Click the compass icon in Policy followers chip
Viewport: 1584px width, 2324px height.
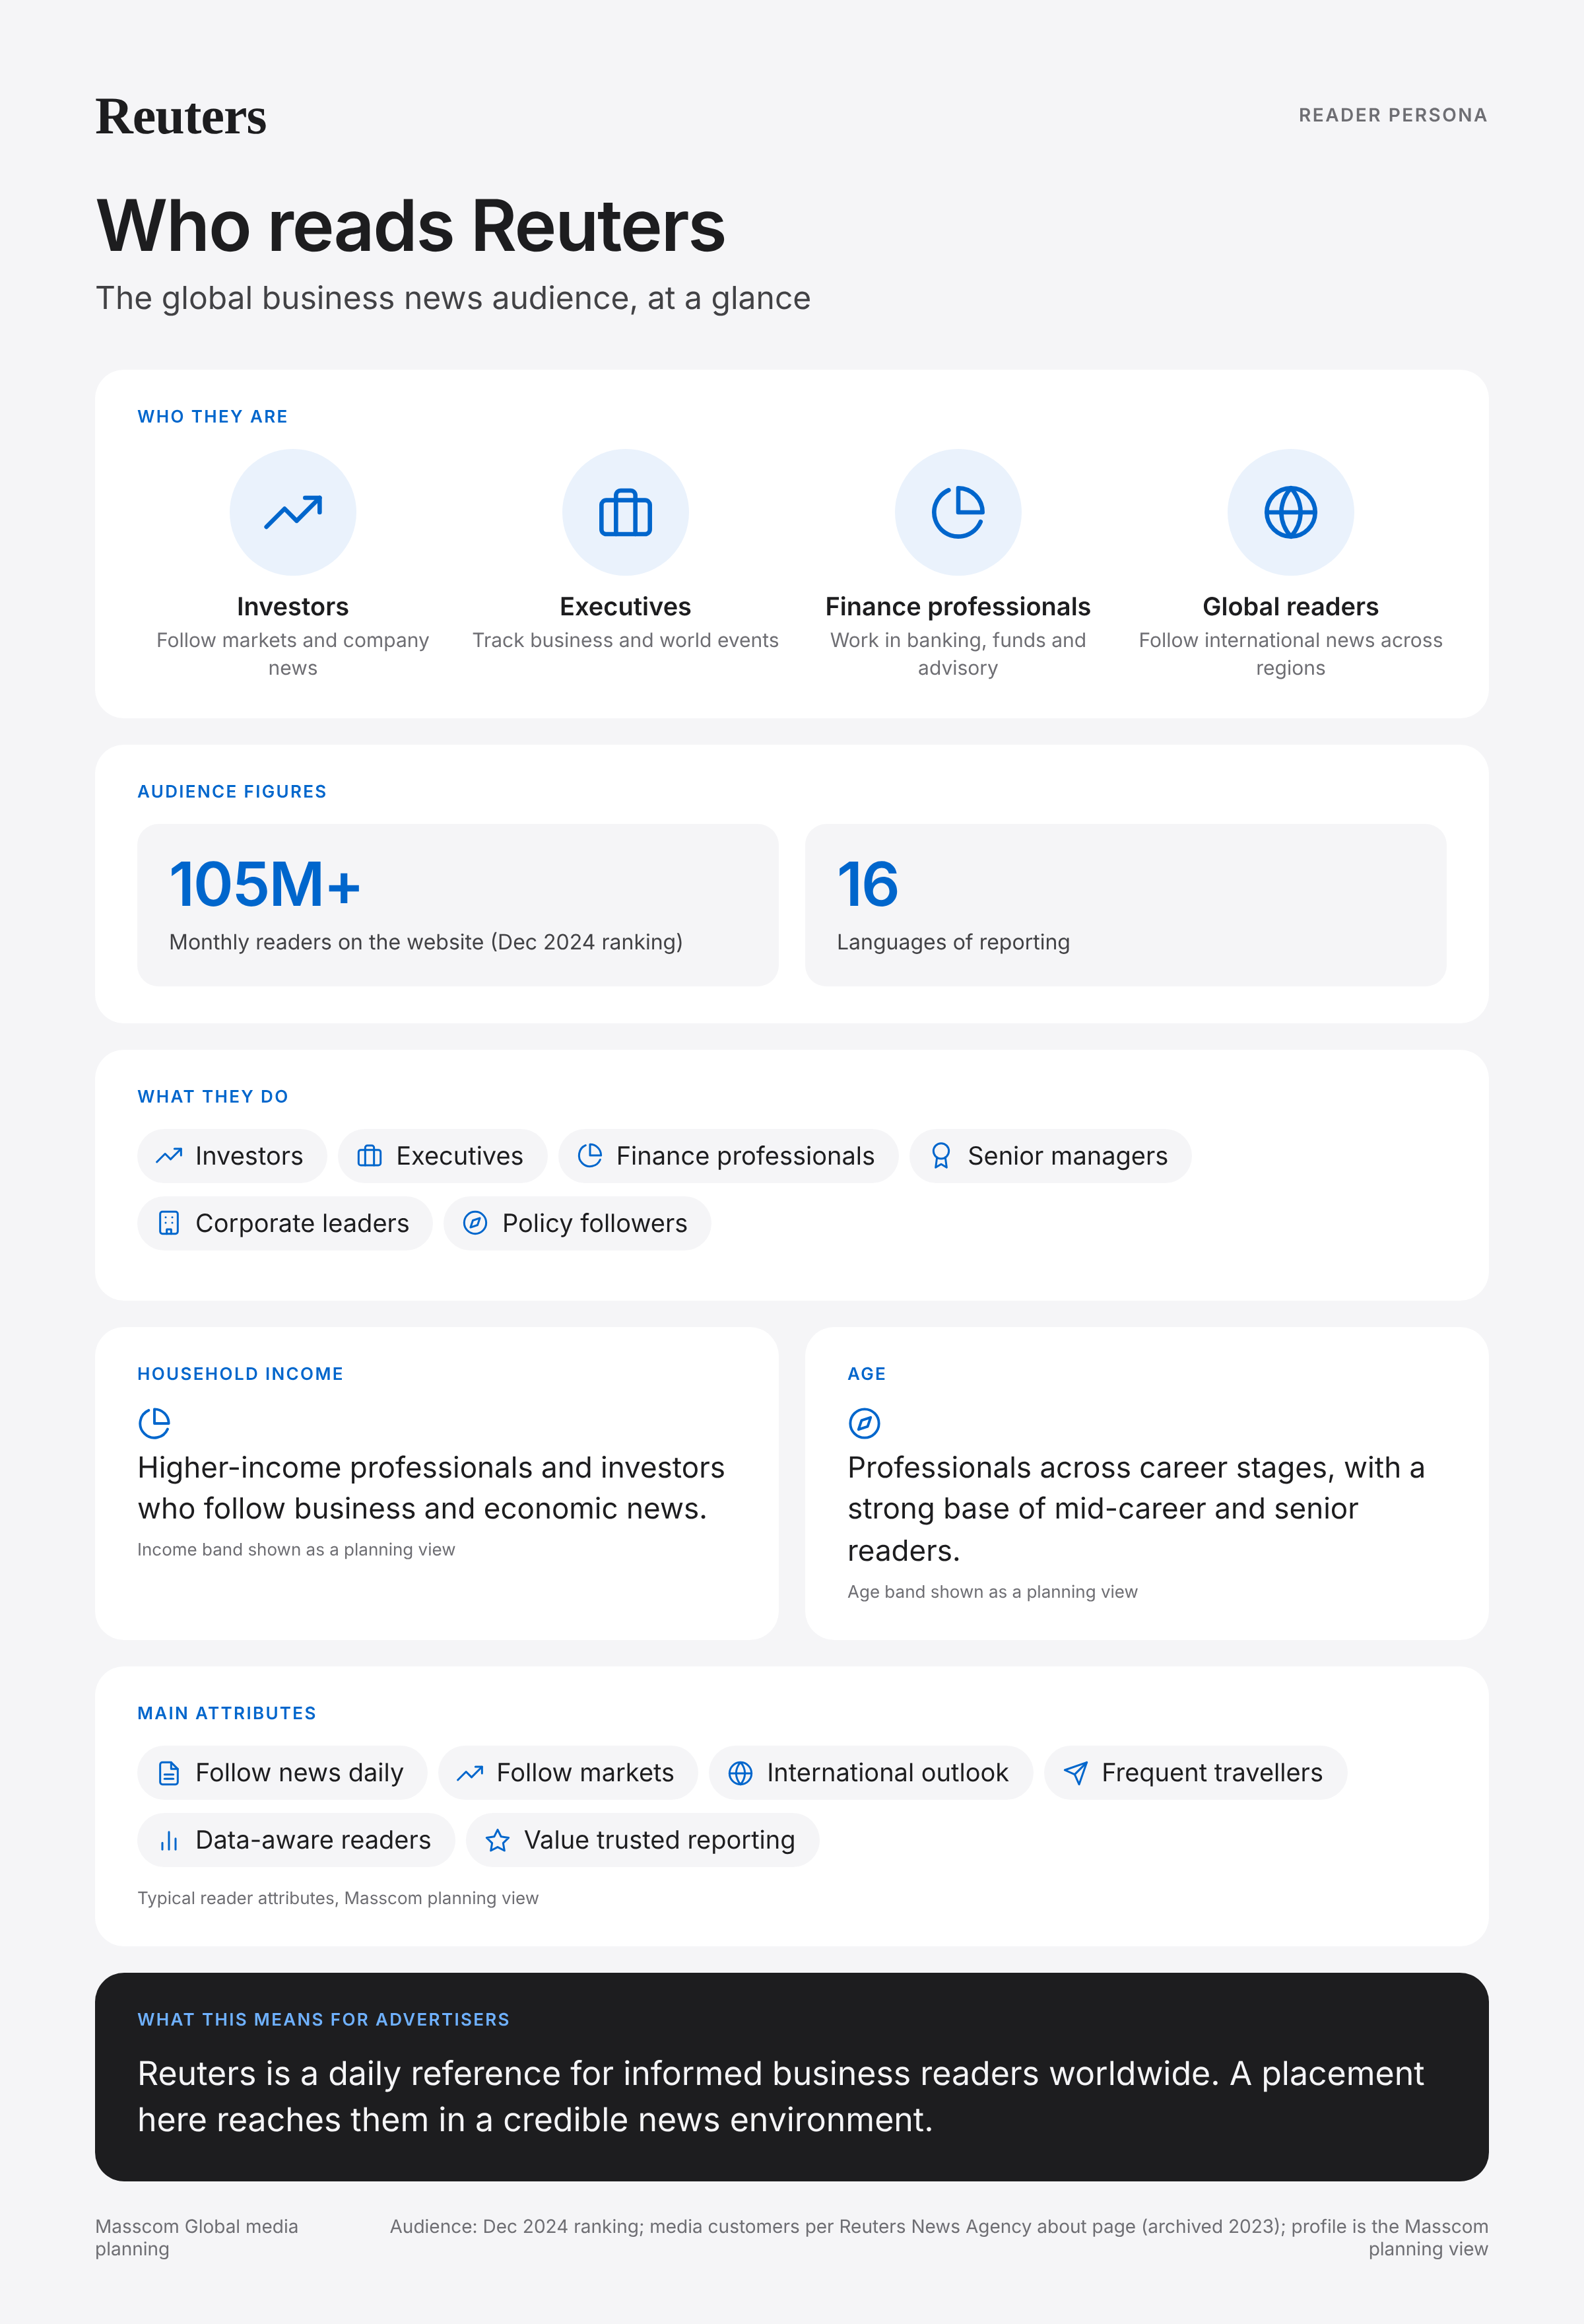pyautogui.click(x=476, y=1223)
